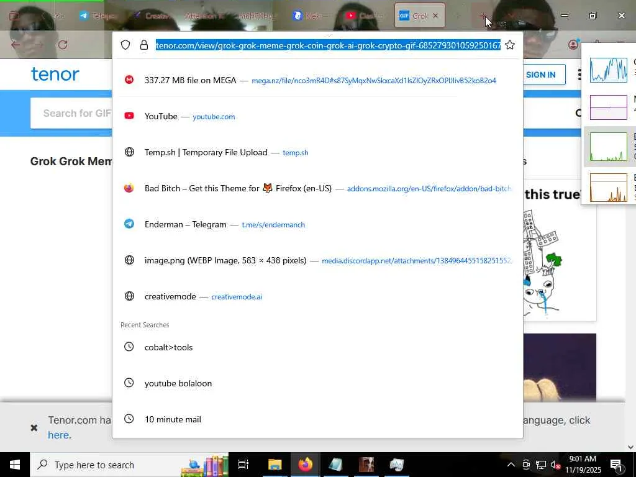The width and height of the screenshot is (636, 477).
Task: Select the orange graph in performance panel
Action: 609,187
